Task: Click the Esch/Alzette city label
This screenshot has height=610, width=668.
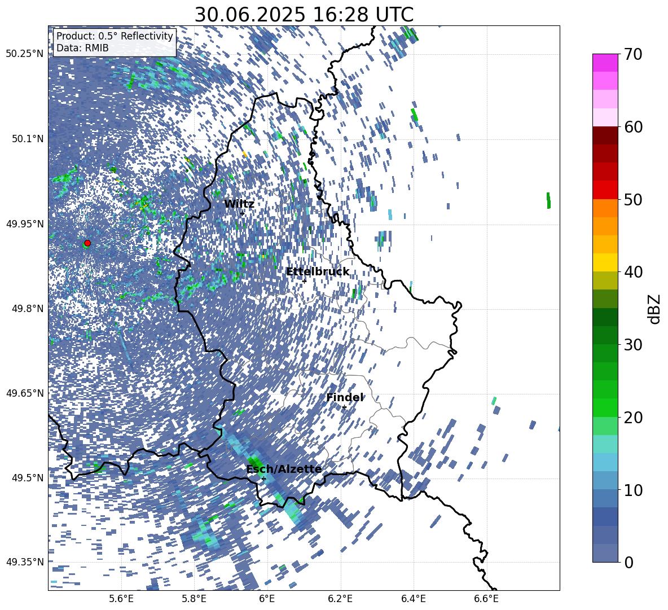Action: coord(284,469)
